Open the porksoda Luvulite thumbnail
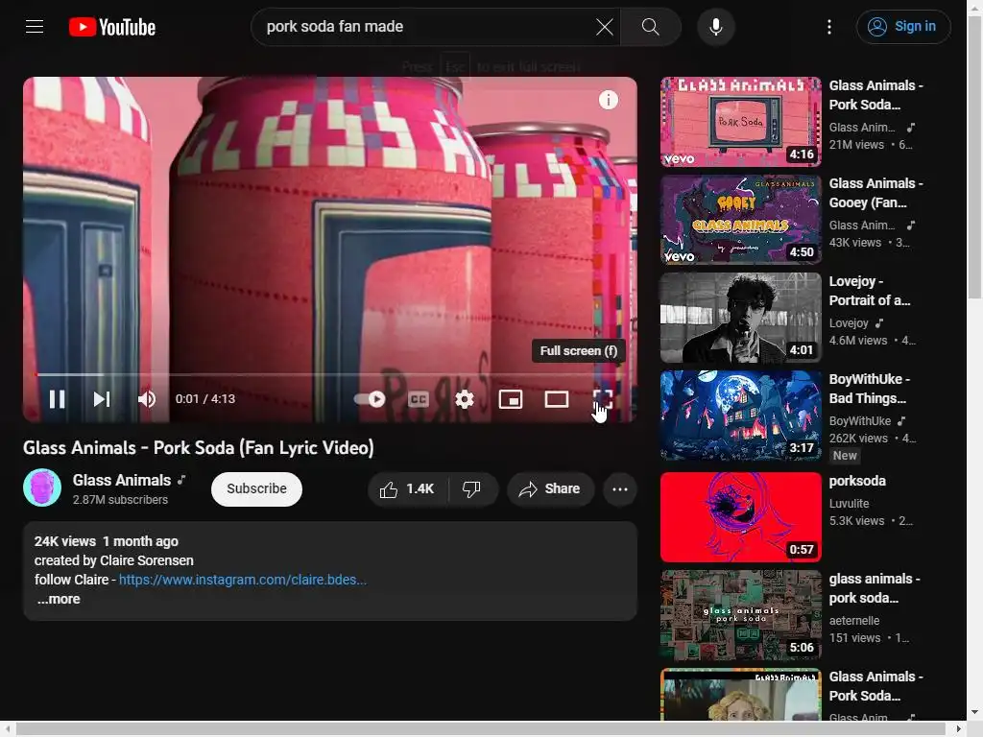The height and width of the screenshot is (737, 983). (740, 517)
